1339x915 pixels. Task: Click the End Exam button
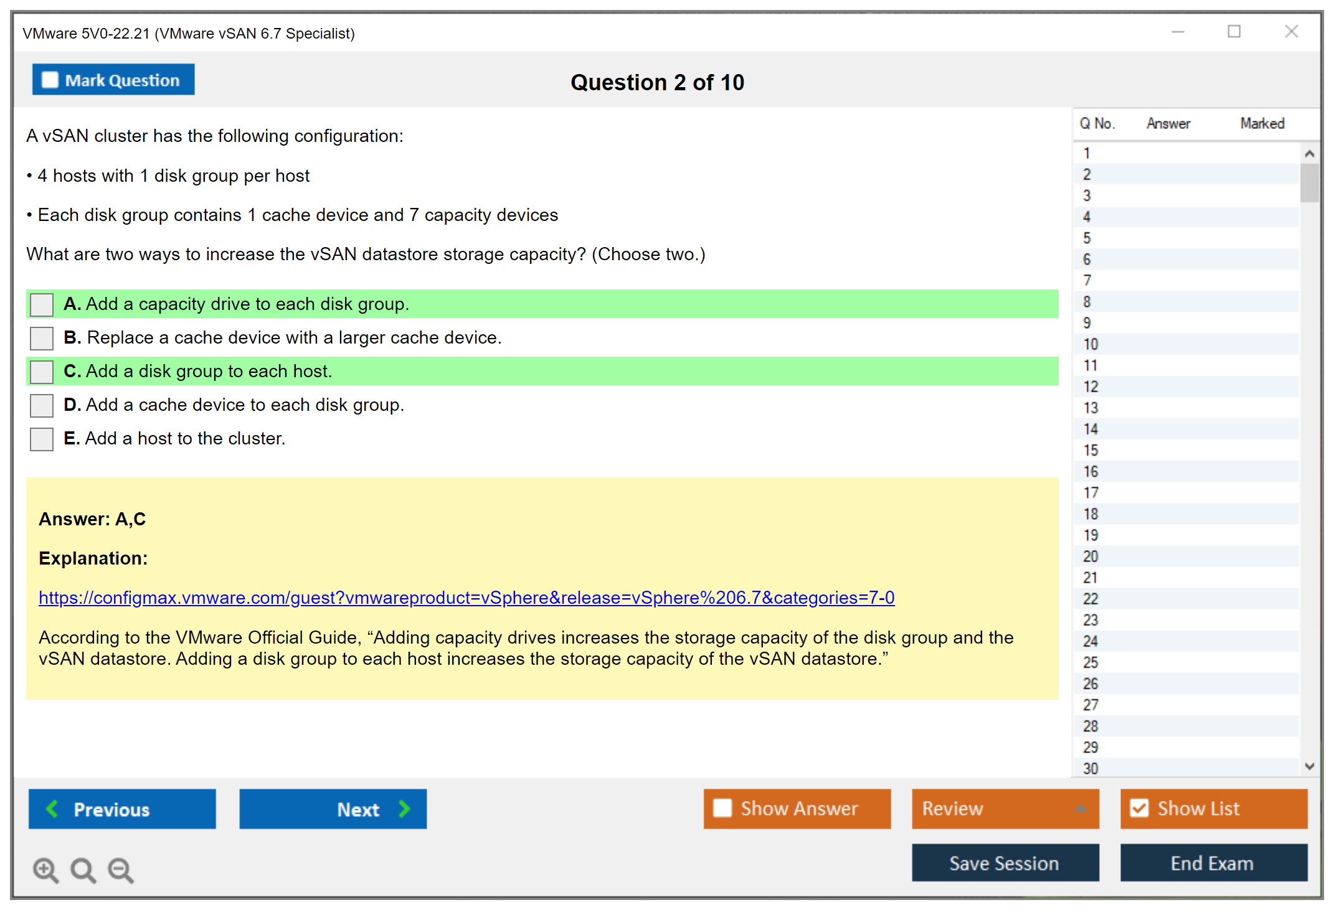pos(1213,863)
